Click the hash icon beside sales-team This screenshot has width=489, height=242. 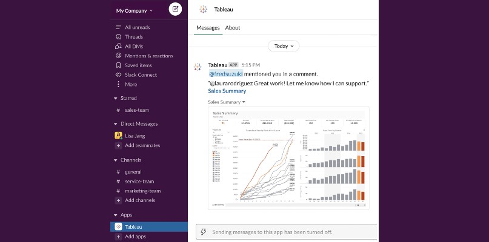coord(118,110)
